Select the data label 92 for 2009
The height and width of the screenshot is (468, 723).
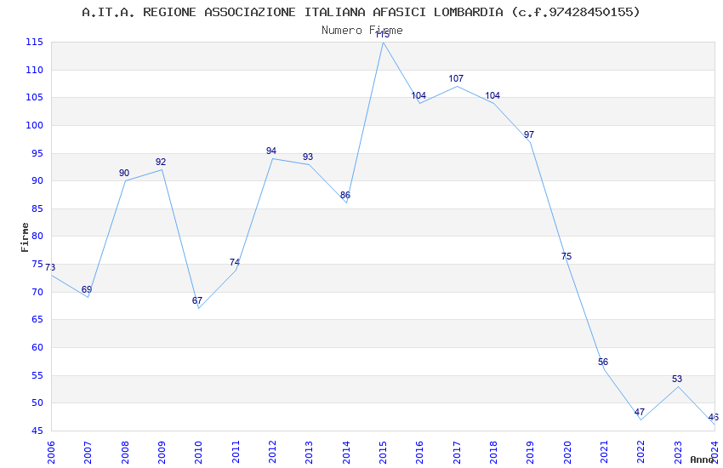161,162
